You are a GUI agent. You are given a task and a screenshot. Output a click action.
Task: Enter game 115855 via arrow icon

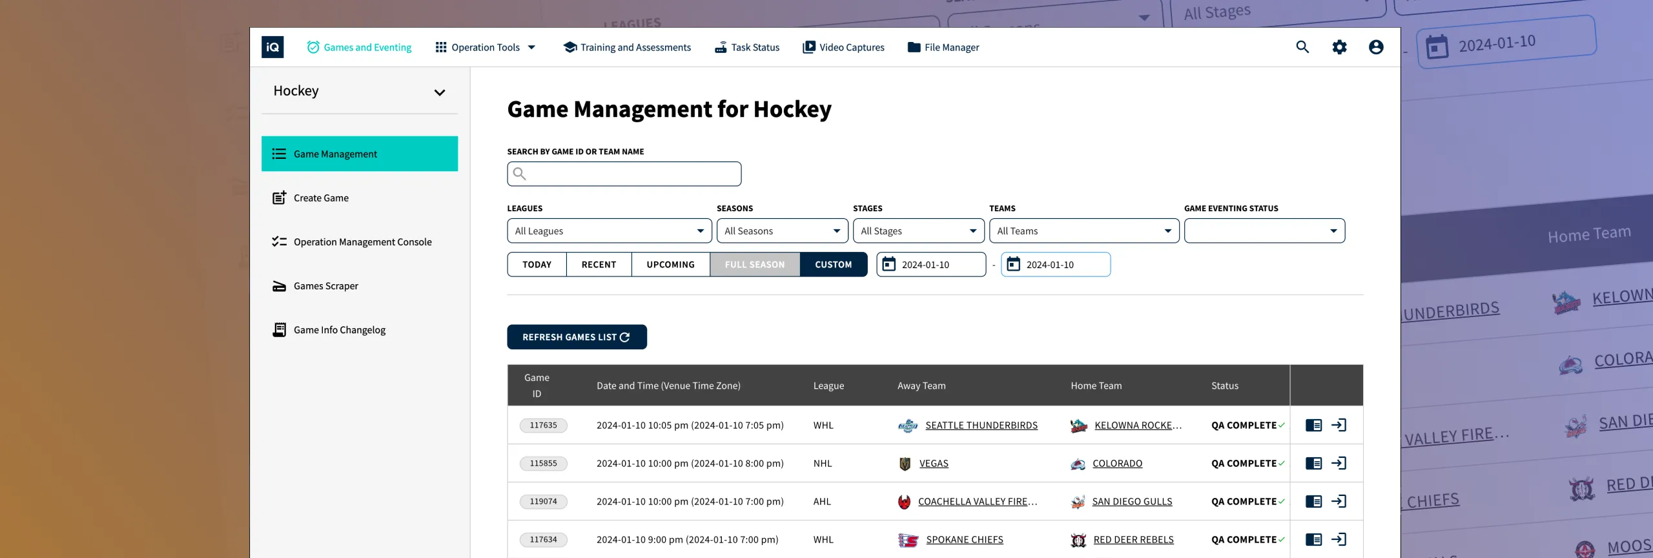point(1339,463)
